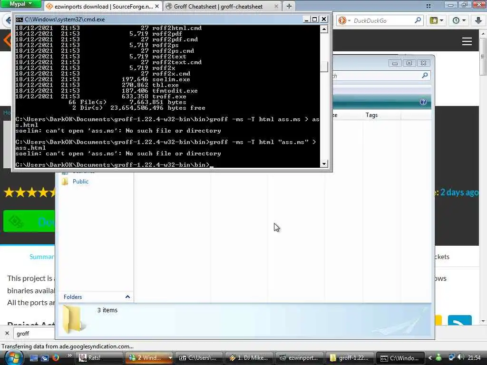Click the folder thumbnail in details pane
Screen dimensions: 487x365
73,320
